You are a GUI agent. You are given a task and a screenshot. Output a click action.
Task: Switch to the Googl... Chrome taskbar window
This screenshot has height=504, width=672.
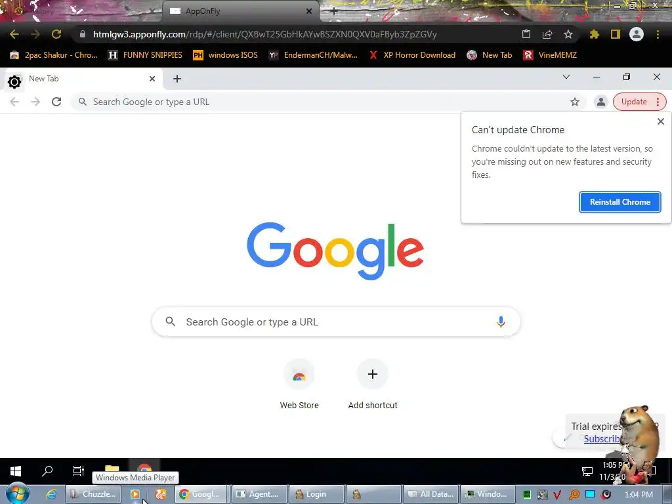[200, 494]
